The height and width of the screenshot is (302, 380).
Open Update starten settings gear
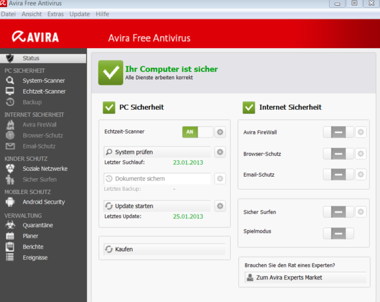coord(220,206)
